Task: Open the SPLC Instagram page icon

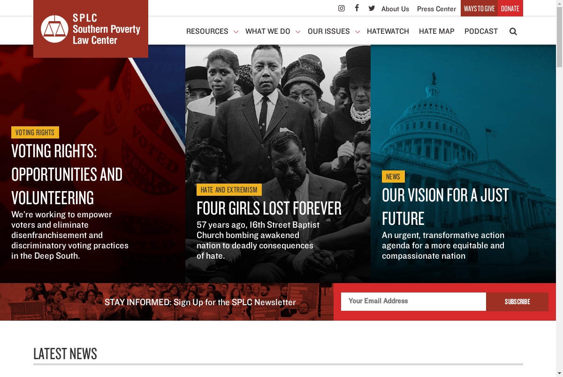Action: point(342,8)
